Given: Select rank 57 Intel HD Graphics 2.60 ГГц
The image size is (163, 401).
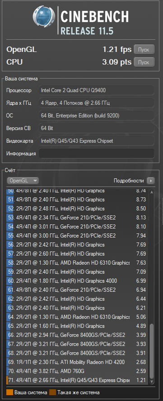Looking at the screenshot, I should click(77, 254).
